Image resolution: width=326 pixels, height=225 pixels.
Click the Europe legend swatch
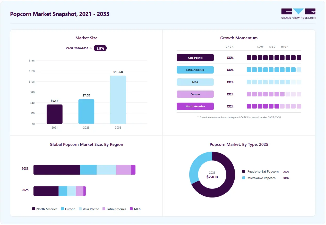point(62,209)
